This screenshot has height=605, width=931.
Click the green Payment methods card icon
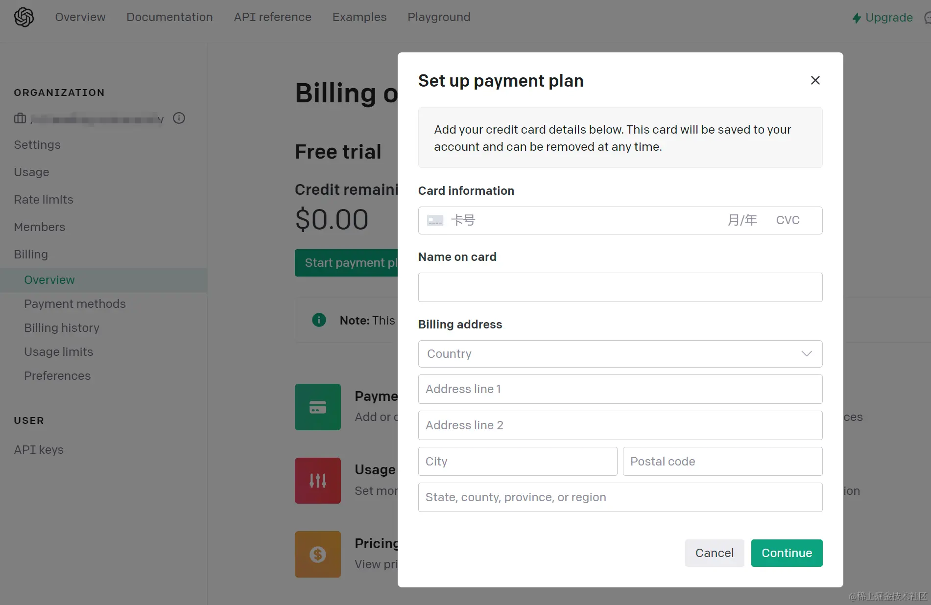(x=317, y=407)
